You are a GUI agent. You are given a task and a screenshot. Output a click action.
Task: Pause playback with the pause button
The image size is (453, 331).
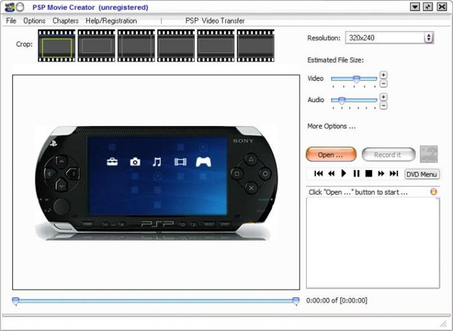click(x=356, y=173)
